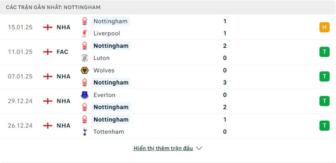Click green T badge for Luton match
Viewport: 336px width, 163px height.
tap(324, 52)
